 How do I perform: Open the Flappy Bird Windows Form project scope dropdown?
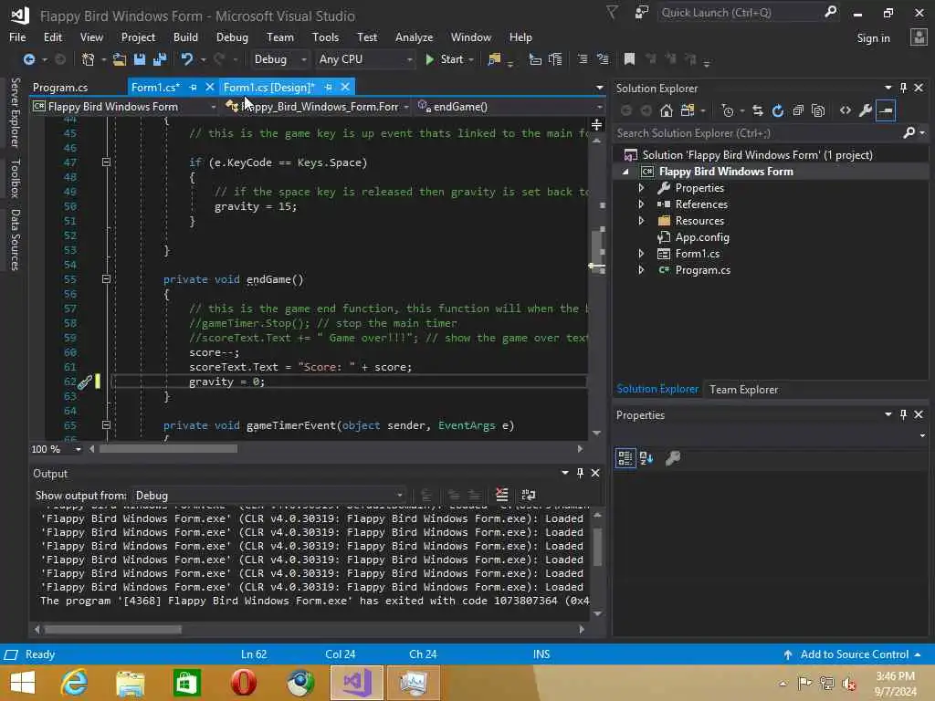(x=124, y=107)
